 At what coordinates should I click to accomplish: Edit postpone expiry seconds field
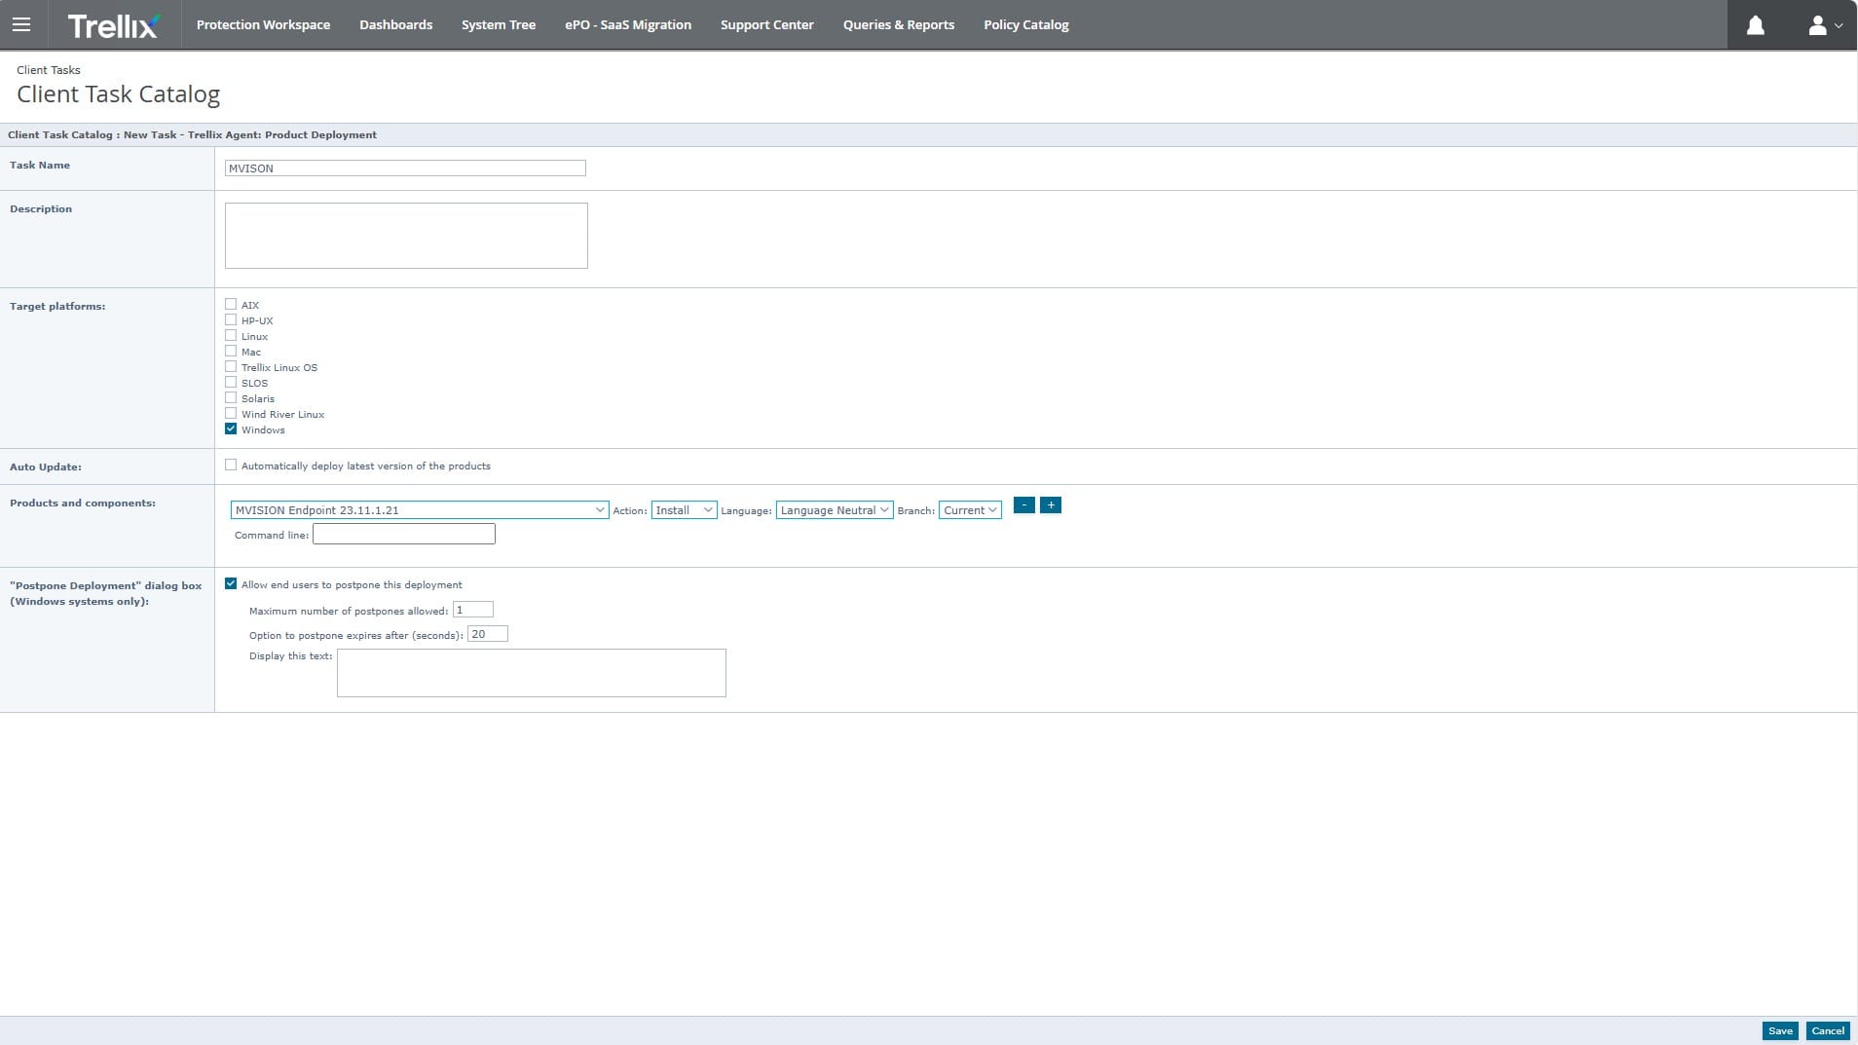coord(488,634)
